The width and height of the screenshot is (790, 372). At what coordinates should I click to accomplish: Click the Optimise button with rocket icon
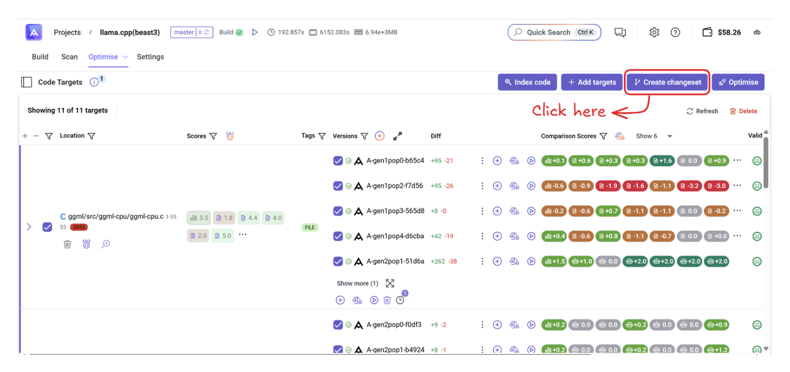pyautogui.click(x=738, y=82)
